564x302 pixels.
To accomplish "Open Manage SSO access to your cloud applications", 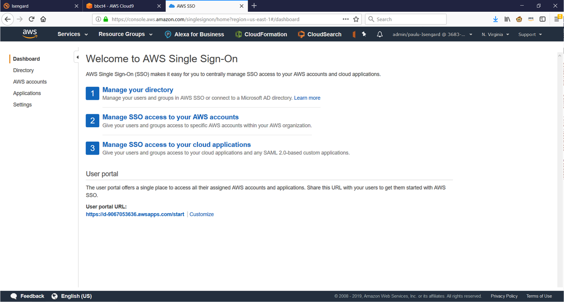I will point(176,144).
